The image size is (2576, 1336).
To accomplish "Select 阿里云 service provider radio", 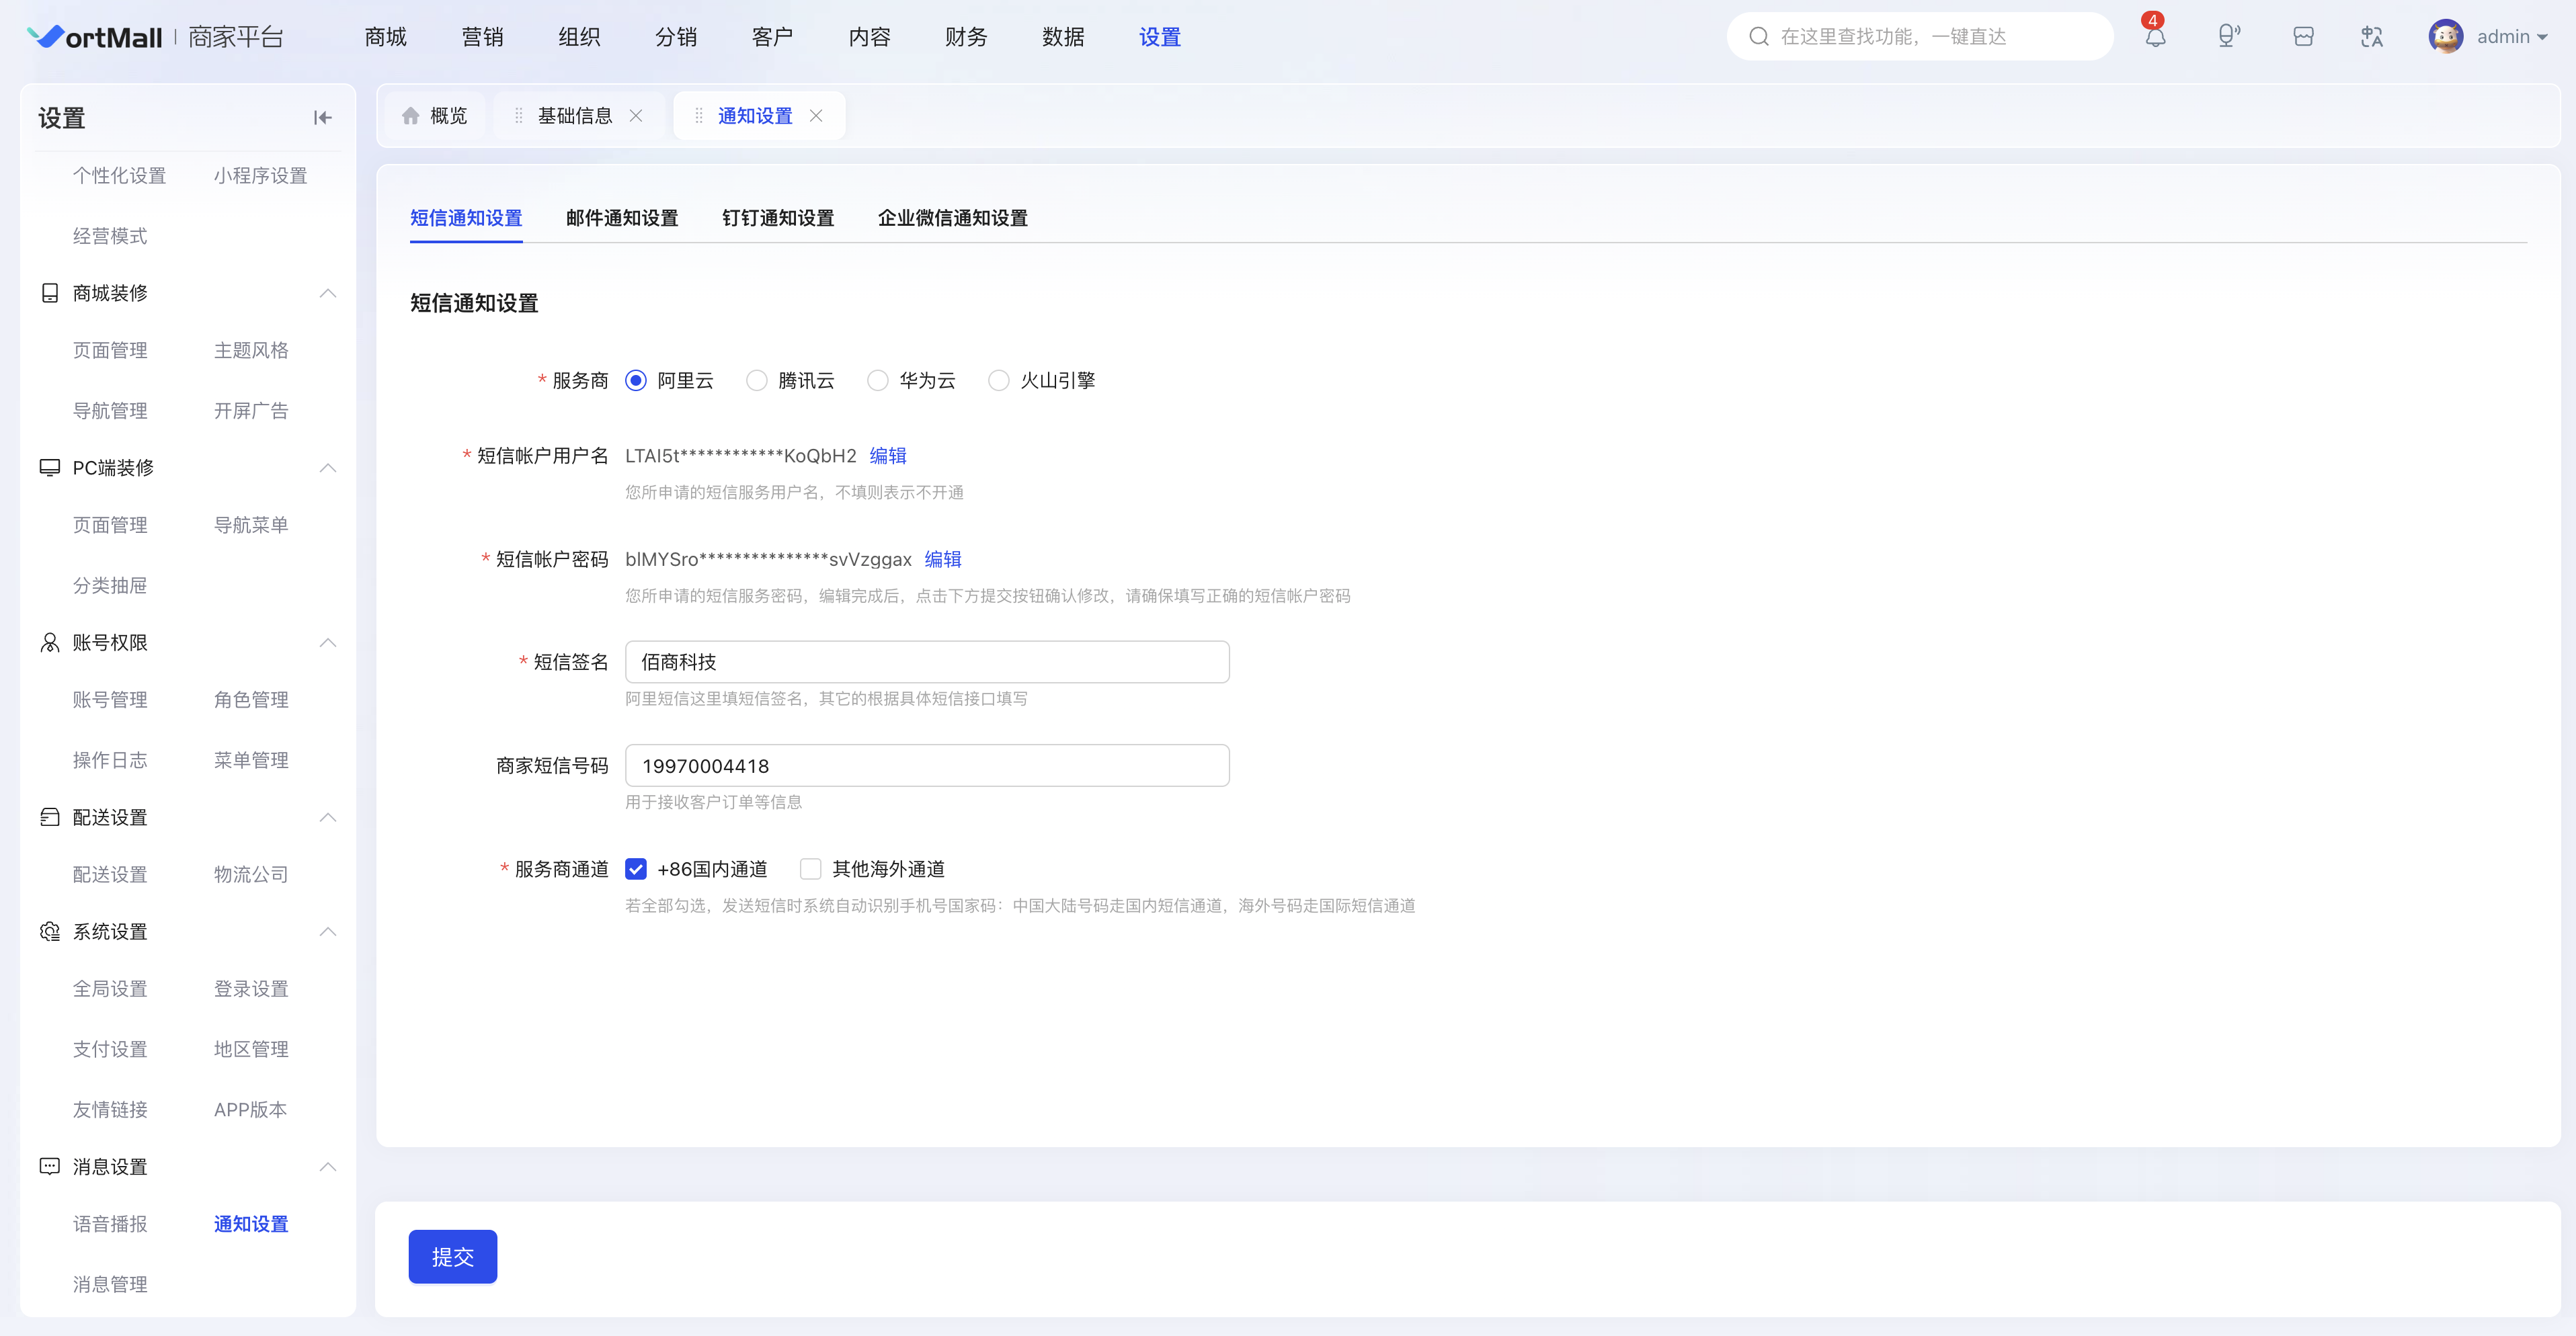I will (x=636, y=380).
